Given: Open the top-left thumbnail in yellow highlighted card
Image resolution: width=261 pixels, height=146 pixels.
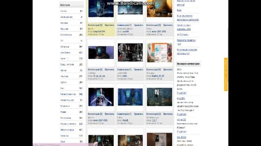Looking at the screenshot, I should (x=101, y=9).
